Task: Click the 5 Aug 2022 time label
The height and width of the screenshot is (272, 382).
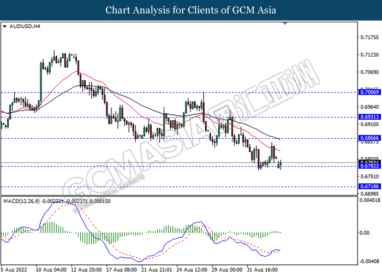Action: [13, 270]
